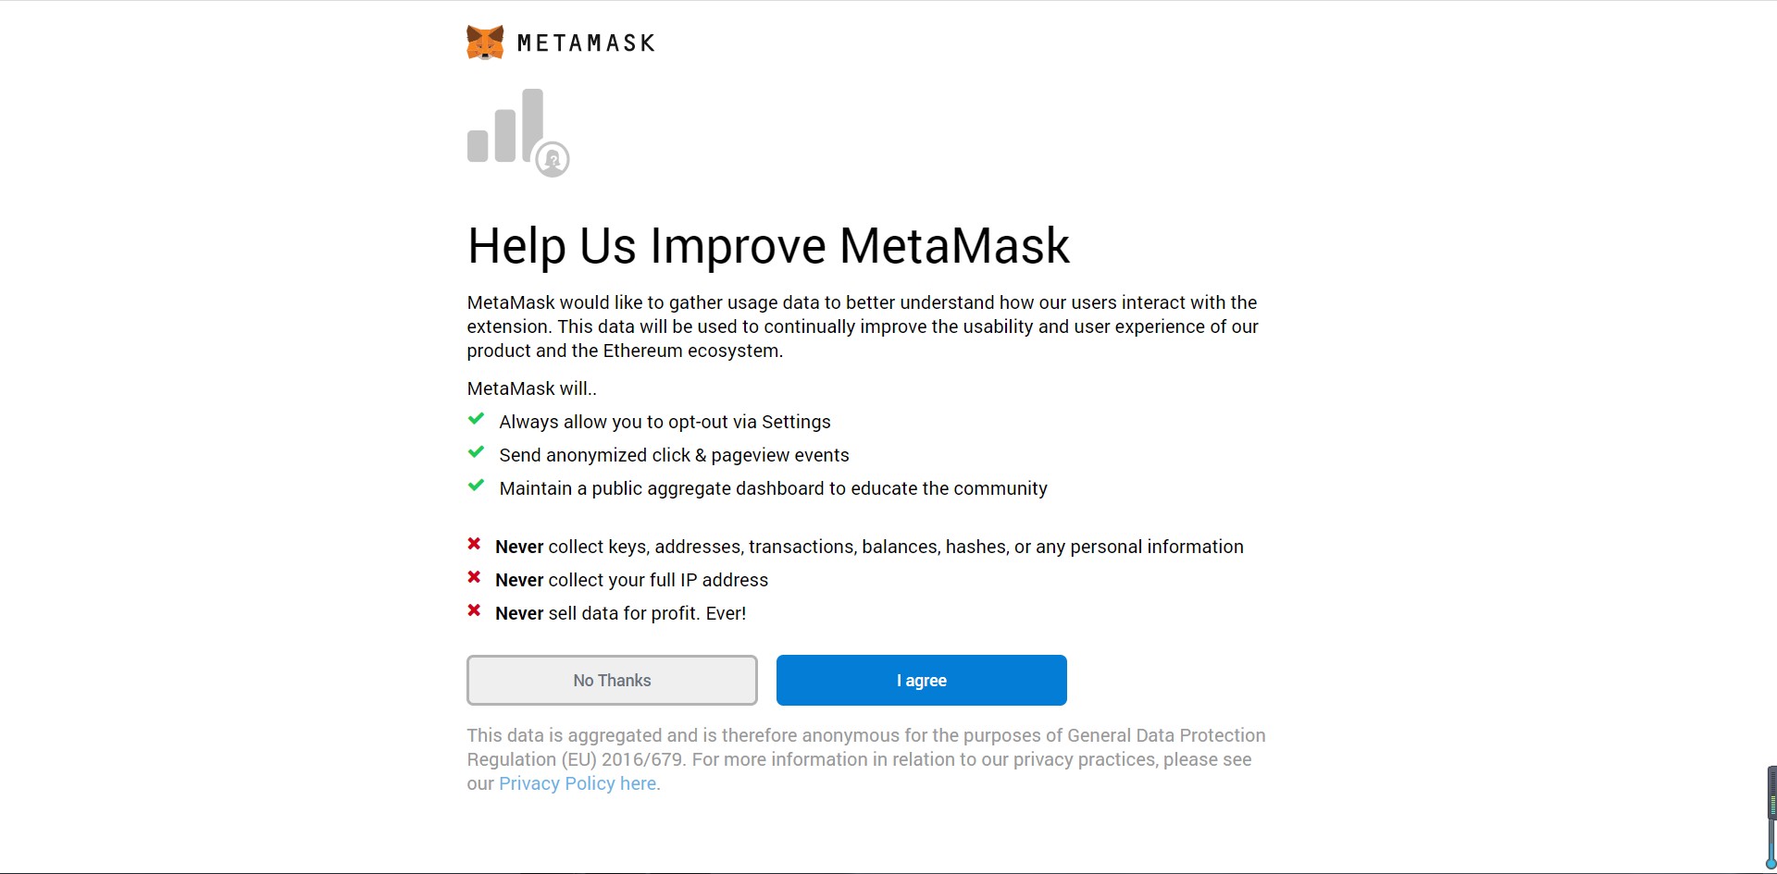Click the 'Never sell data for profit' text

tap(620, 614)
